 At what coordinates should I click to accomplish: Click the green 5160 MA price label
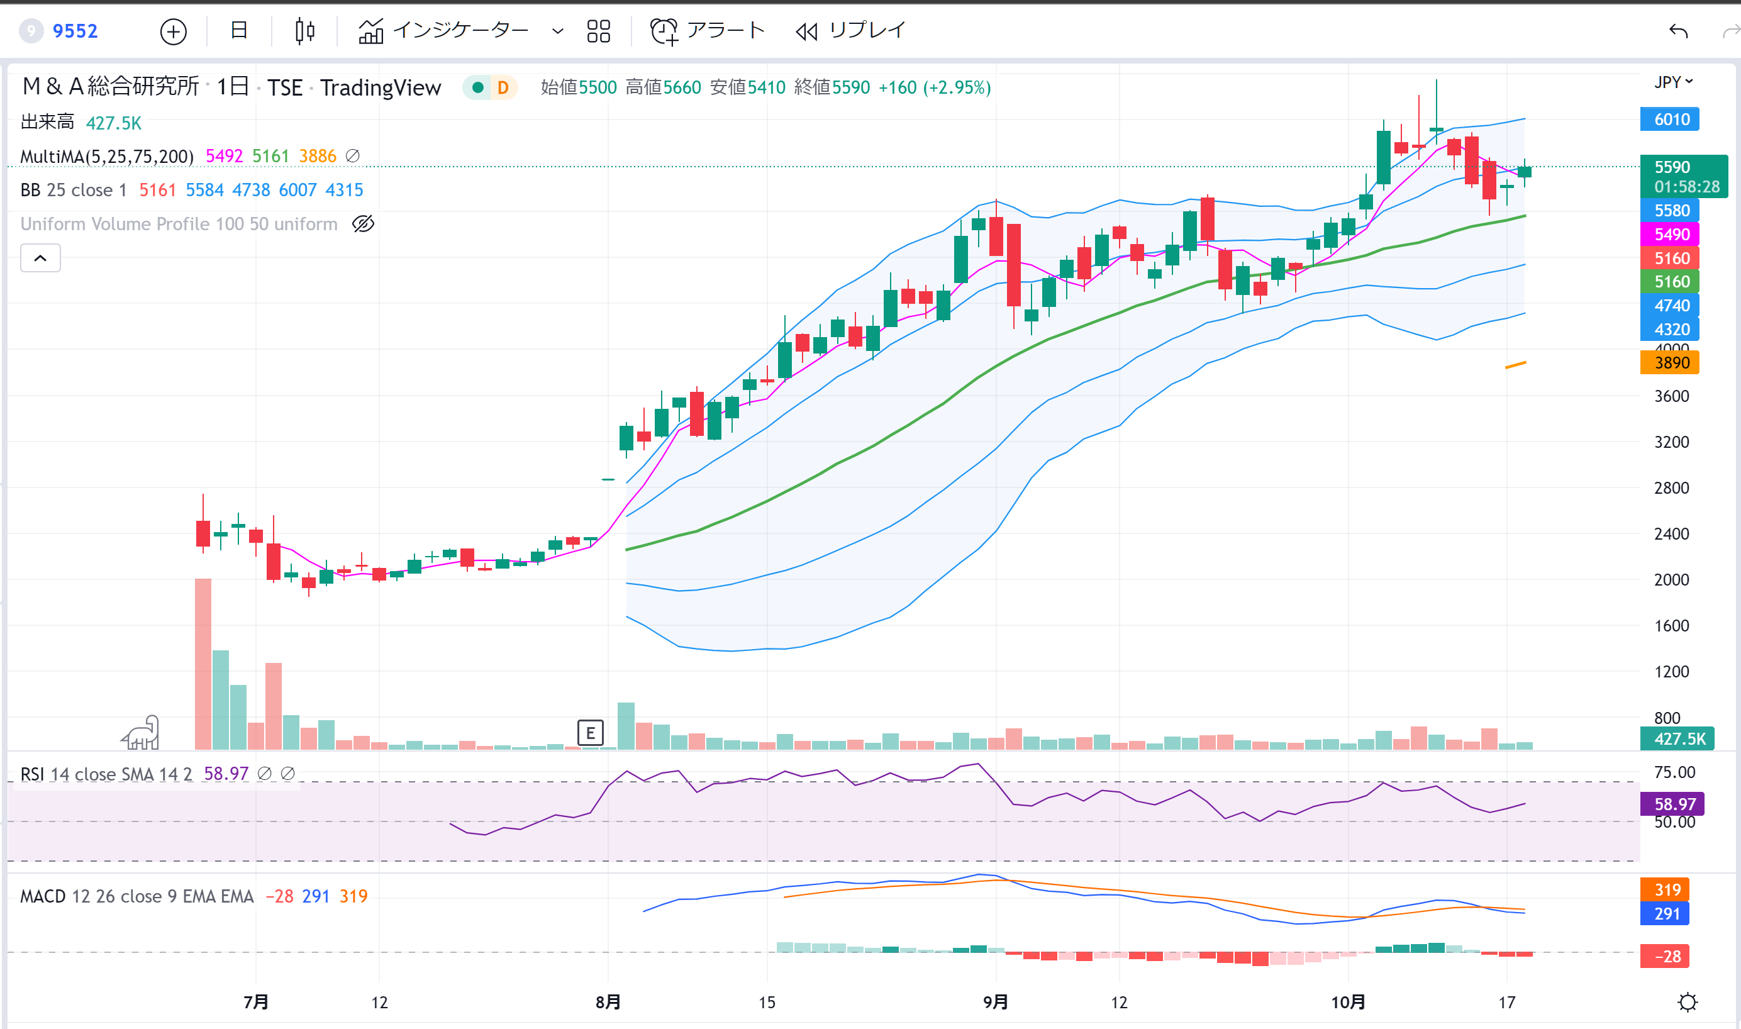(1671, 282)
